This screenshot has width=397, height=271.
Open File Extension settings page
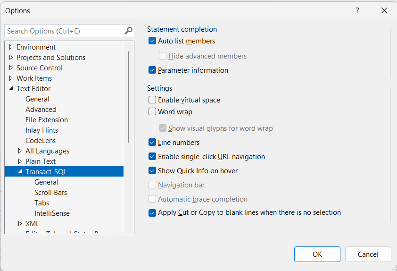pos(47,120)
